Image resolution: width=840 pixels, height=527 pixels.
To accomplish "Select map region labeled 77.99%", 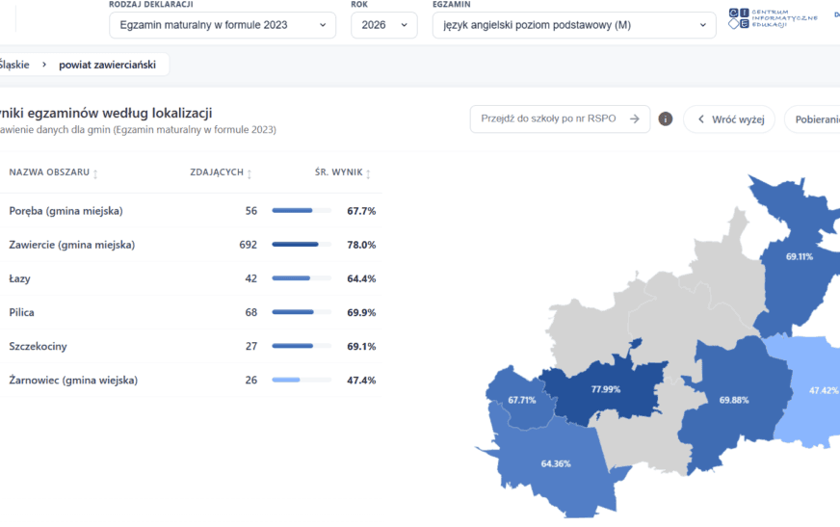I will (x=606, y=389).
